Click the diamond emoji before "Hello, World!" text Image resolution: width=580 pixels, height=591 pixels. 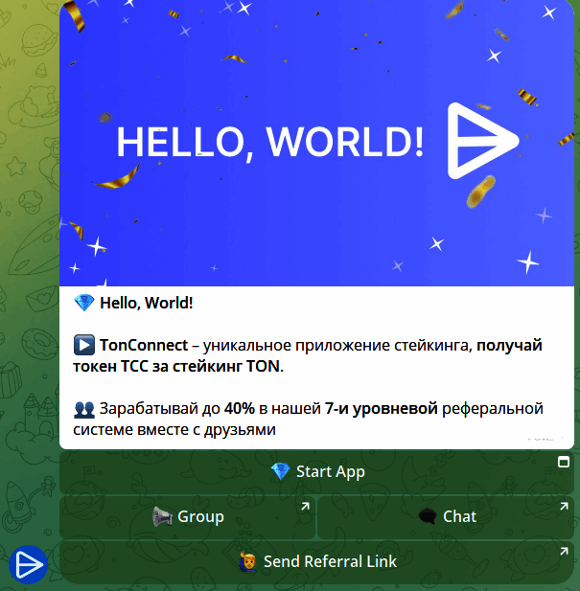coord(83,303)
